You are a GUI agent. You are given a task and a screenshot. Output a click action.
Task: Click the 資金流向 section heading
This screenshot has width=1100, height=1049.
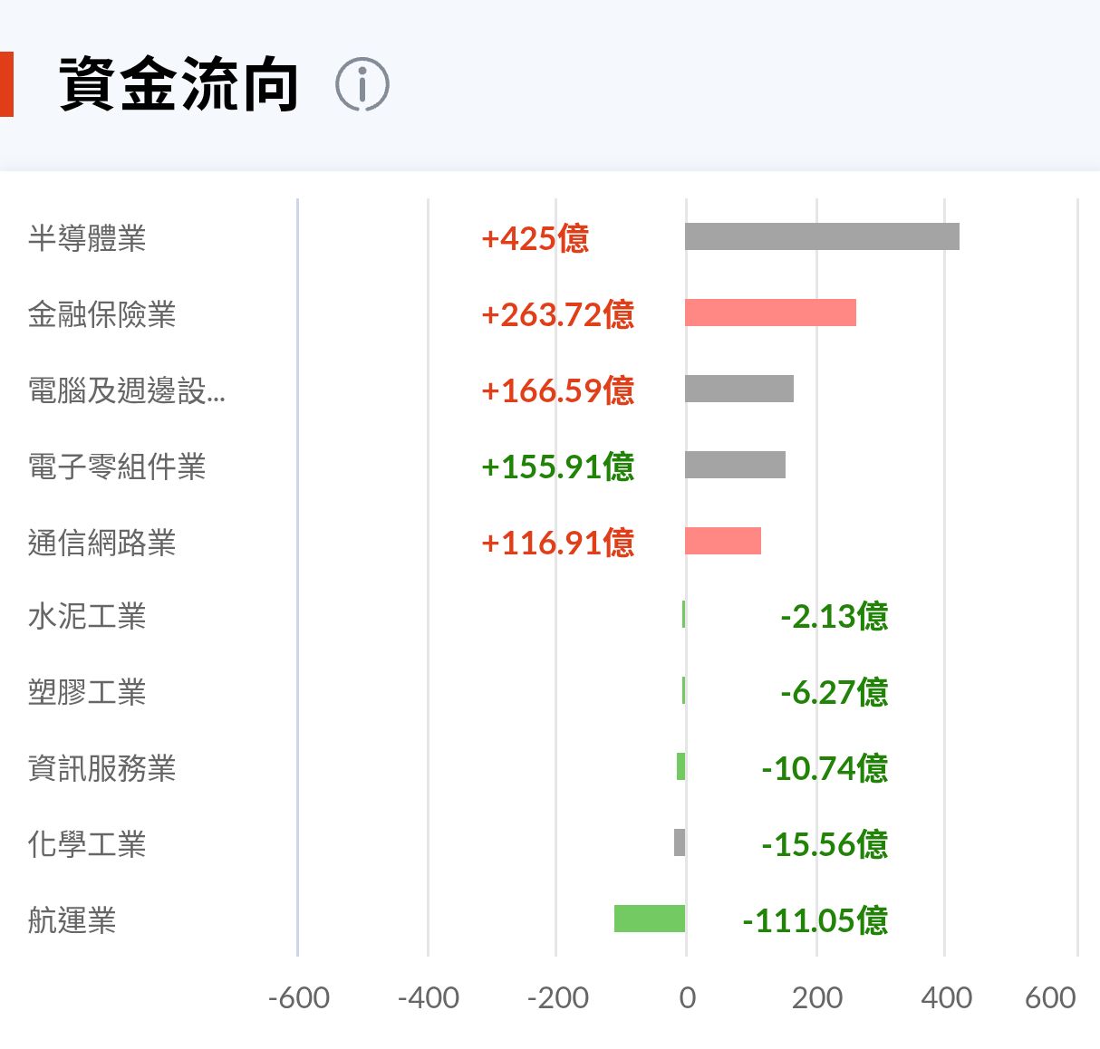click(179, 84)
